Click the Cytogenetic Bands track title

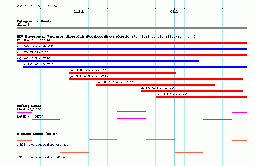pos(34,21)
